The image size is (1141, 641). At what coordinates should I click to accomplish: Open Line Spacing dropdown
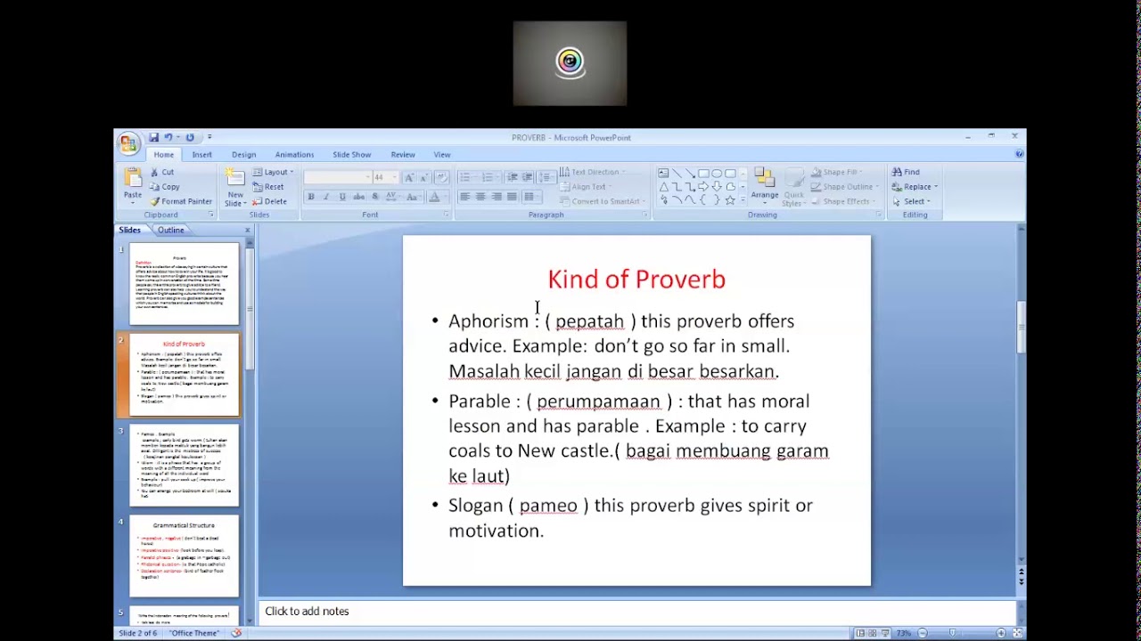click(546, 177)
